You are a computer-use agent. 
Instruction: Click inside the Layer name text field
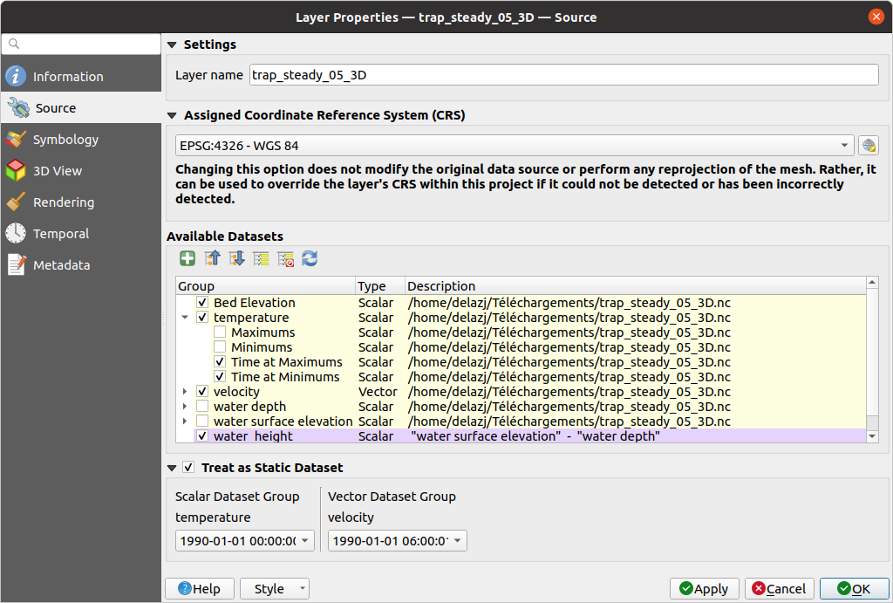point(562,74)
